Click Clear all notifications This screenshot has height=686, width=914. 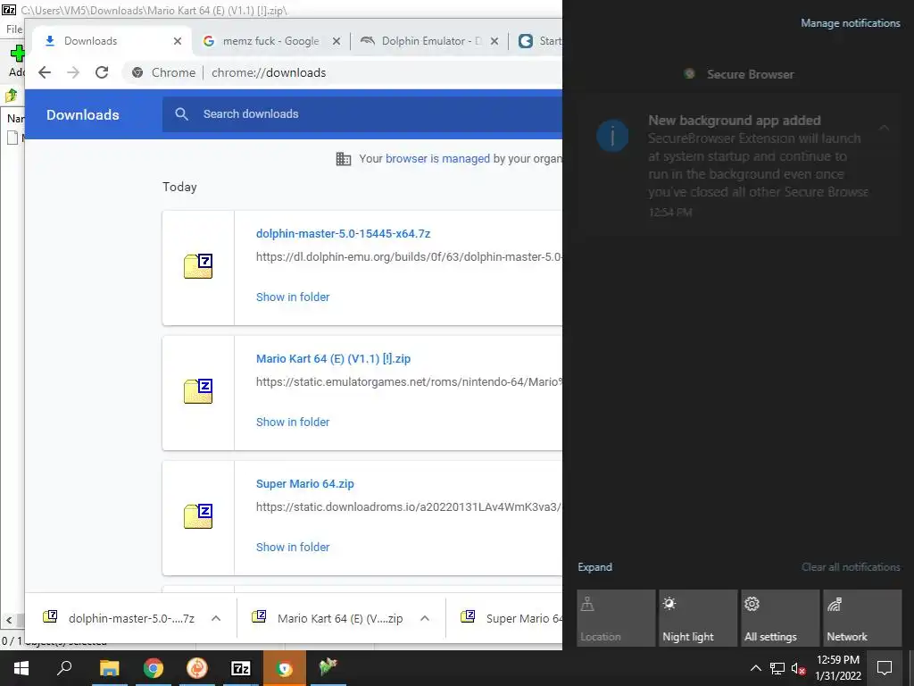point(851,567)
